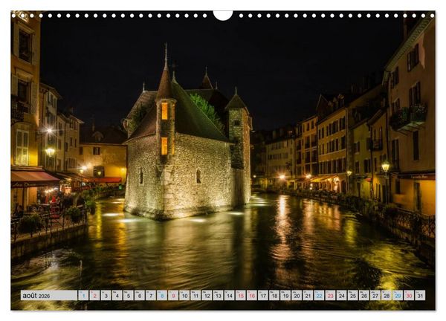Select the red day 16 cell
Viewport: 446px width, 321px height.
point(252,296)
